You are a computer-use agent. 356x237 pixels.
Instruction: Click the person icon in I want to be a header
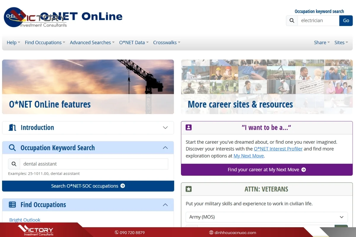(189, 127)
